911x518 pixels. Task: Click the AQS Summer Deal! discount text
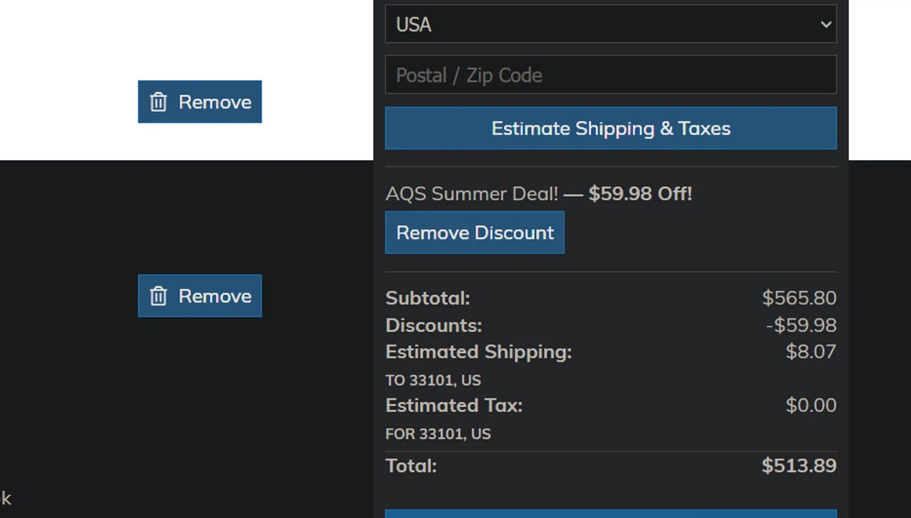(472, 193)
